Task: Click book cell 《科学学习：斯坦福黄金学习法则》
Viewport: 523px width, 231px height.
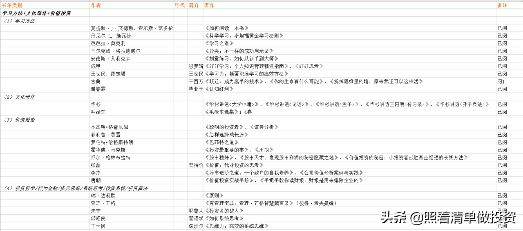Action: [x=244, y=36]
